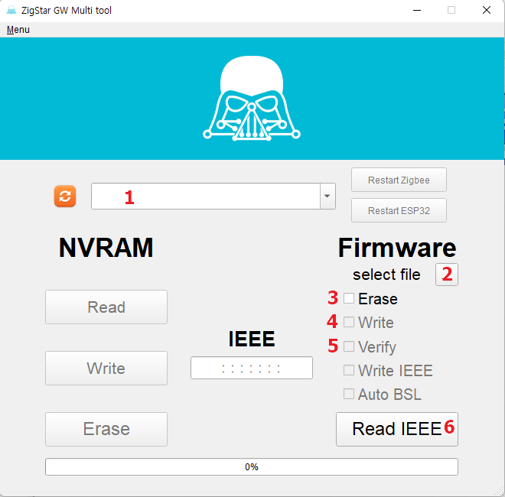
Task: Minimize the ZigStar GW Multi tool window
Action: 417,10
